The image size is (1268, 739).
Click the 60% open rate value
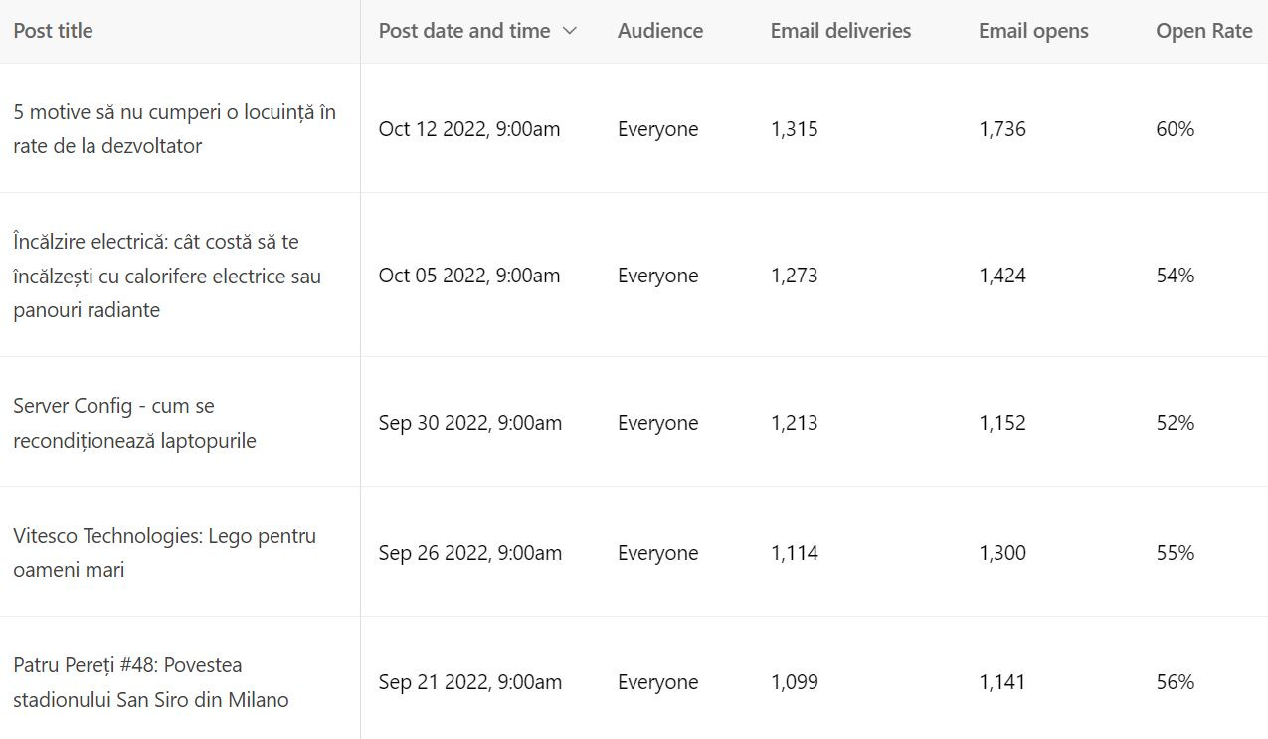1176,129
